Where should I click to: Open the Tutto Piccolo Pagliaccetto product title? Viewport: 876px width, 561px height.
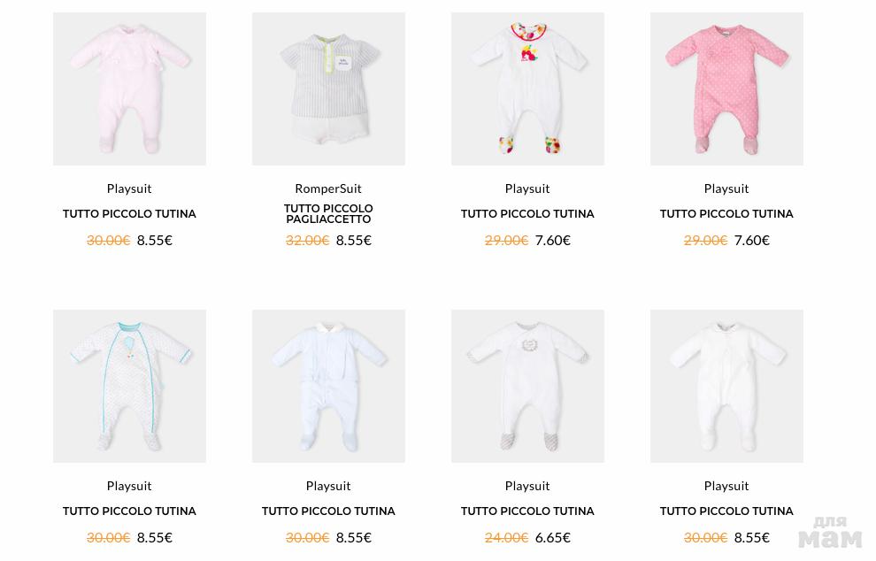328,214
